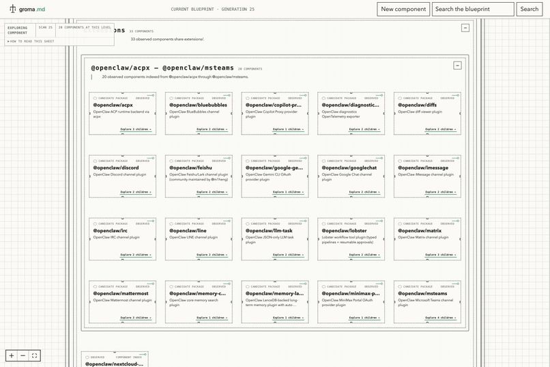Click the package icon on @openclaw/feishu card

pyautogui.click(x=171, y=161)
